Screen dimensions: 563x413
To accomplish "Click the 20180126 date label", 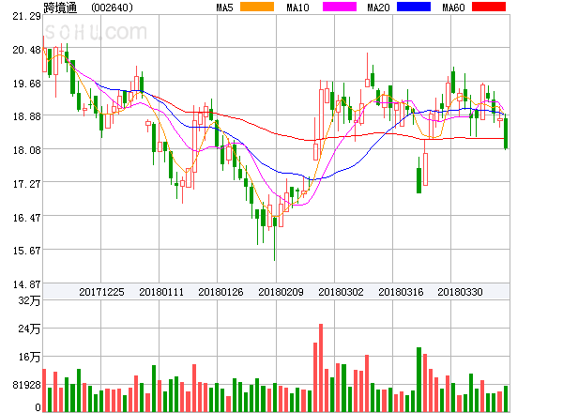I will (x=221, y=292).
